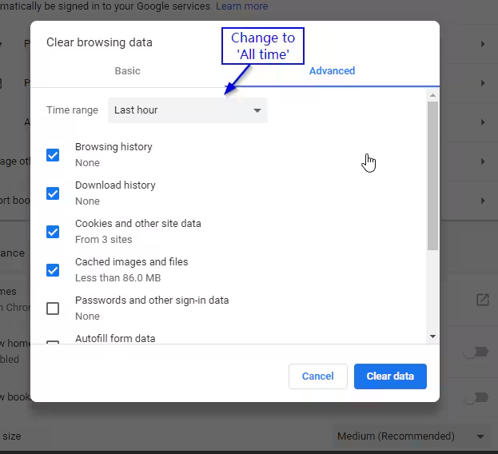This screenshot has height=454, width=498.
Task: Expand the fifth settings row chevron
Action: tap(483, 201)
